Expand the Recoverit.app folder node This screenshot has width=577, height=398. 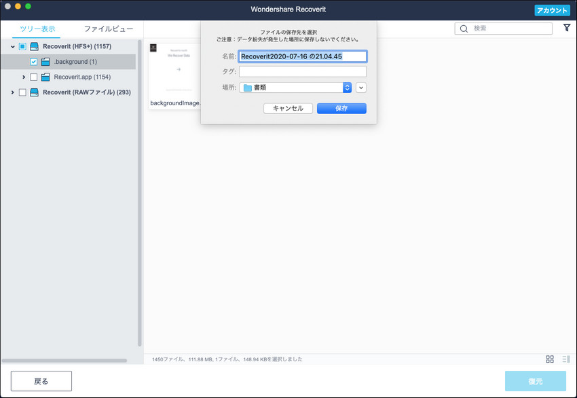[x=24, y=77]
